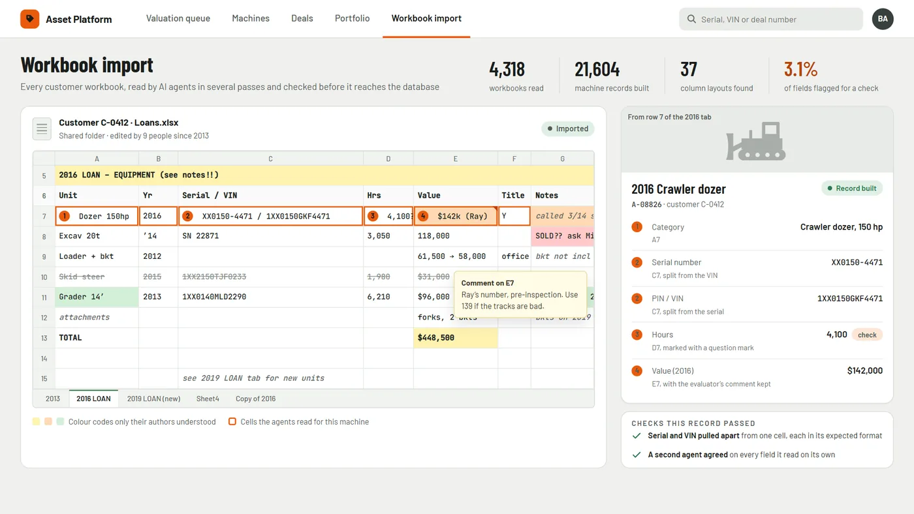The height and width of the screenshot is (514, 914).
Task: Switch to the 2013 sheet tab
Action: 53,399
